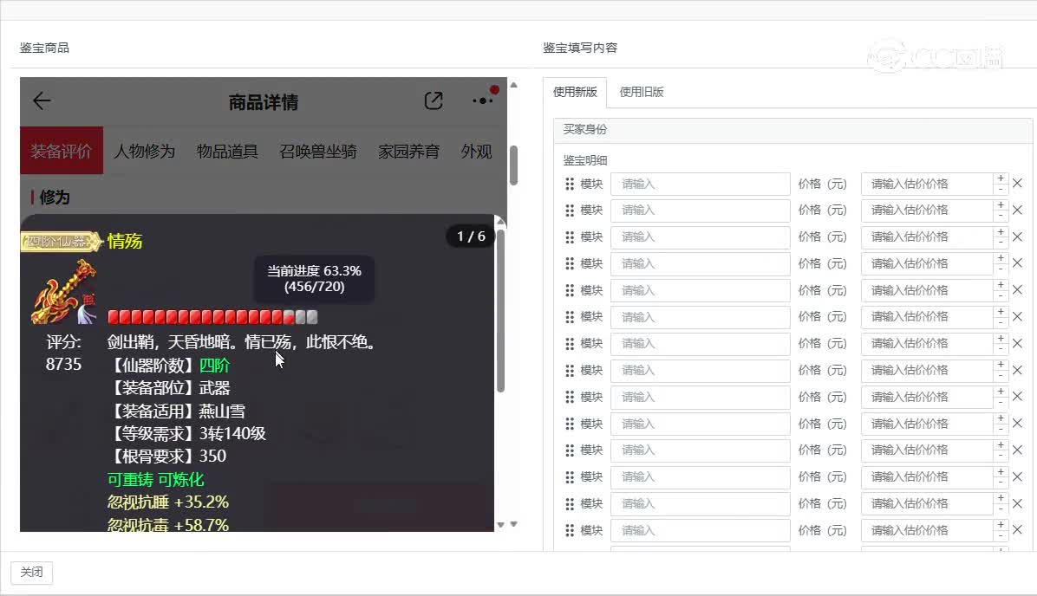Open the 家园养育 tab
The height and width of the screenshot is (596, 1037).
point(408,152)
